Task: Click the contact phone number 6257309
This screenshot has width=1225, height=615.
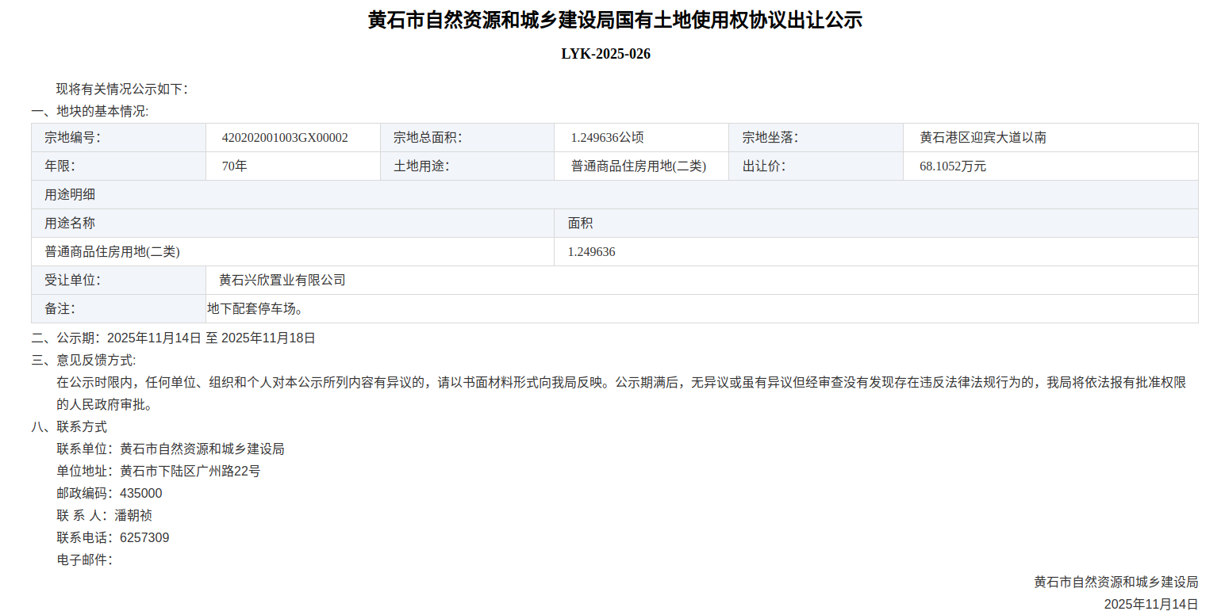Action: coord(144,538)
